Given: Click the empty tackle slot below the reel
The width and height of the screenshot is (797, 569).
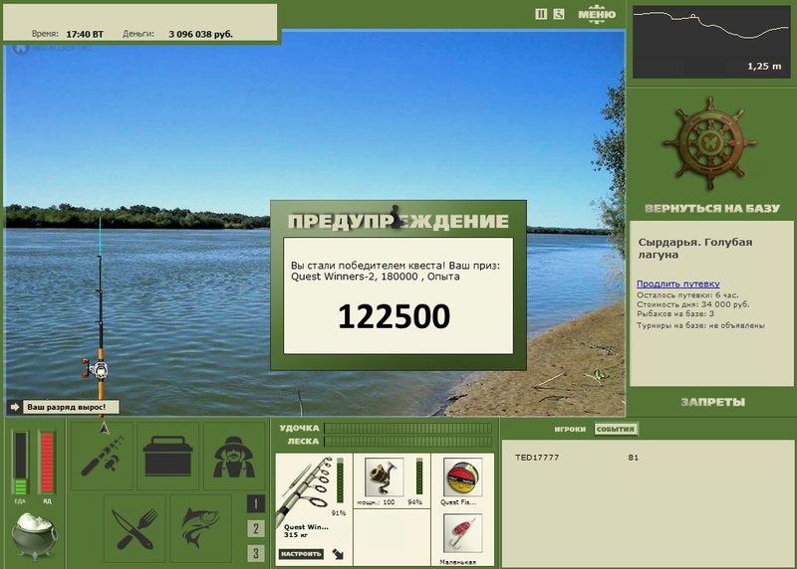Looking at the screenshot, I should coord(392,537).
